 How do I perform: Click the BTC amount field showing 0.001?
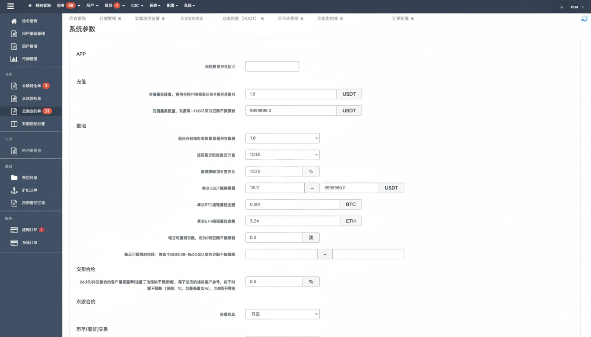tap(292, 204)
